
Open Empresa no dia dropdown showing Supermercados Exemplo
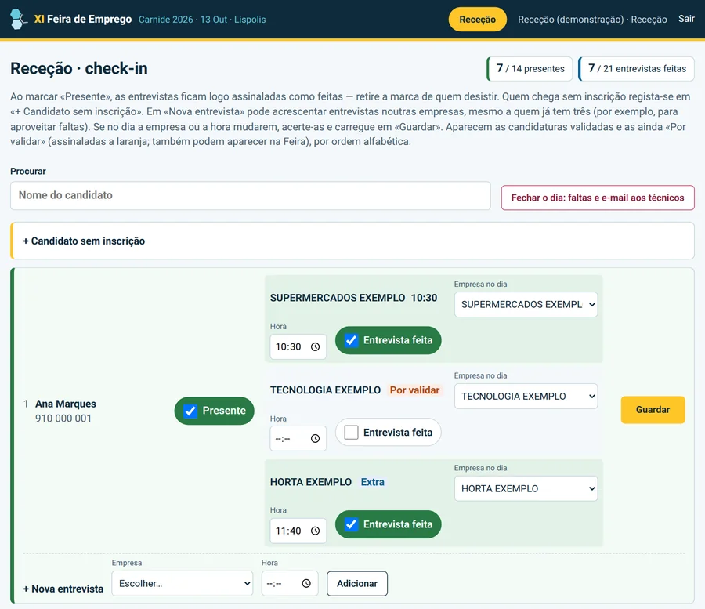point(526,304)
